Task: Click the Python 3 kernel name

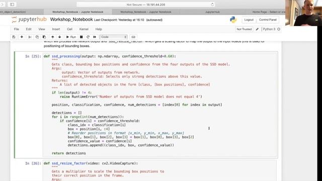Action: [269, 29]
